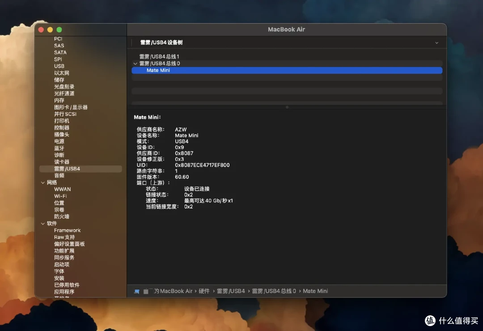Select the highlighted 雷雳/USB4 sidebar entry
The height and width of the screenshot is (331, 483).
80,169
